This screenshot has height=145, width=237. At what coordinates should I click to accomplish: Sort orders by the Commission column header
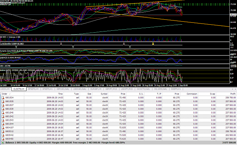tap(189, 94)
